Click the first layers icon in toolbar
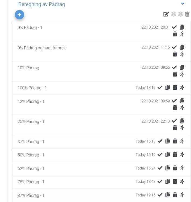Image resolution: width=191 pixels, height=202 pixels. [x=173, y=14]
